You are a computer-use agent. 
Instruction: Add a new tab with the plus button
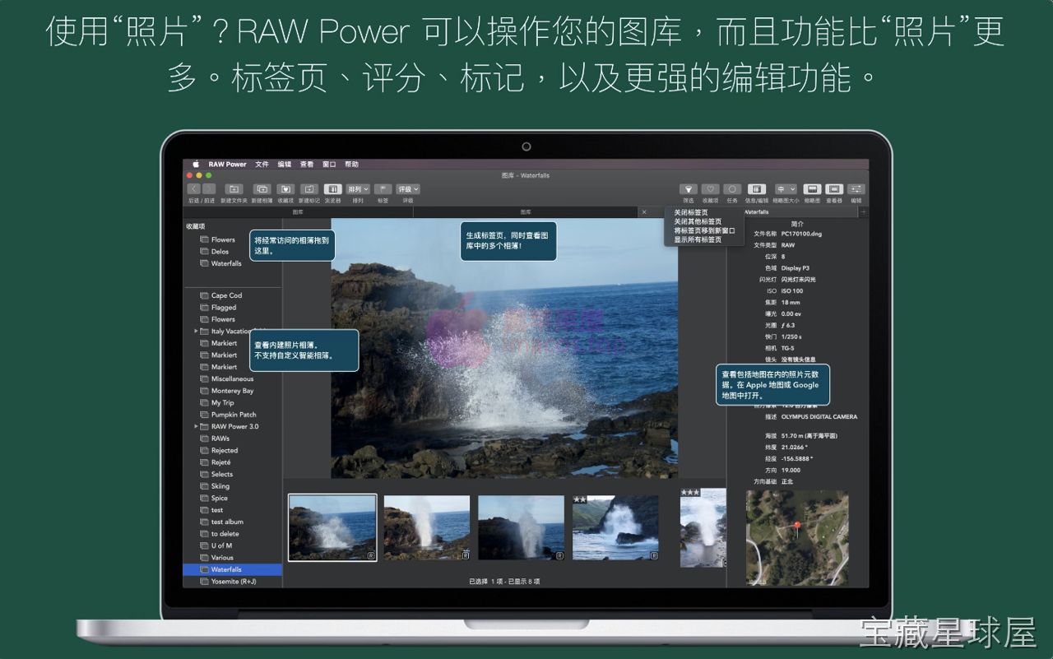coord(863,212)
